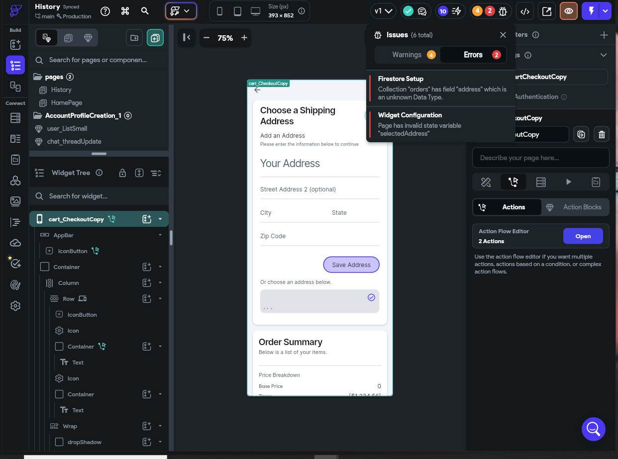Image resolution: width=618 pixels, height=459 pixels.
Task: Open the cloud functions sidebar icon
Action: (x=15, y=243)
